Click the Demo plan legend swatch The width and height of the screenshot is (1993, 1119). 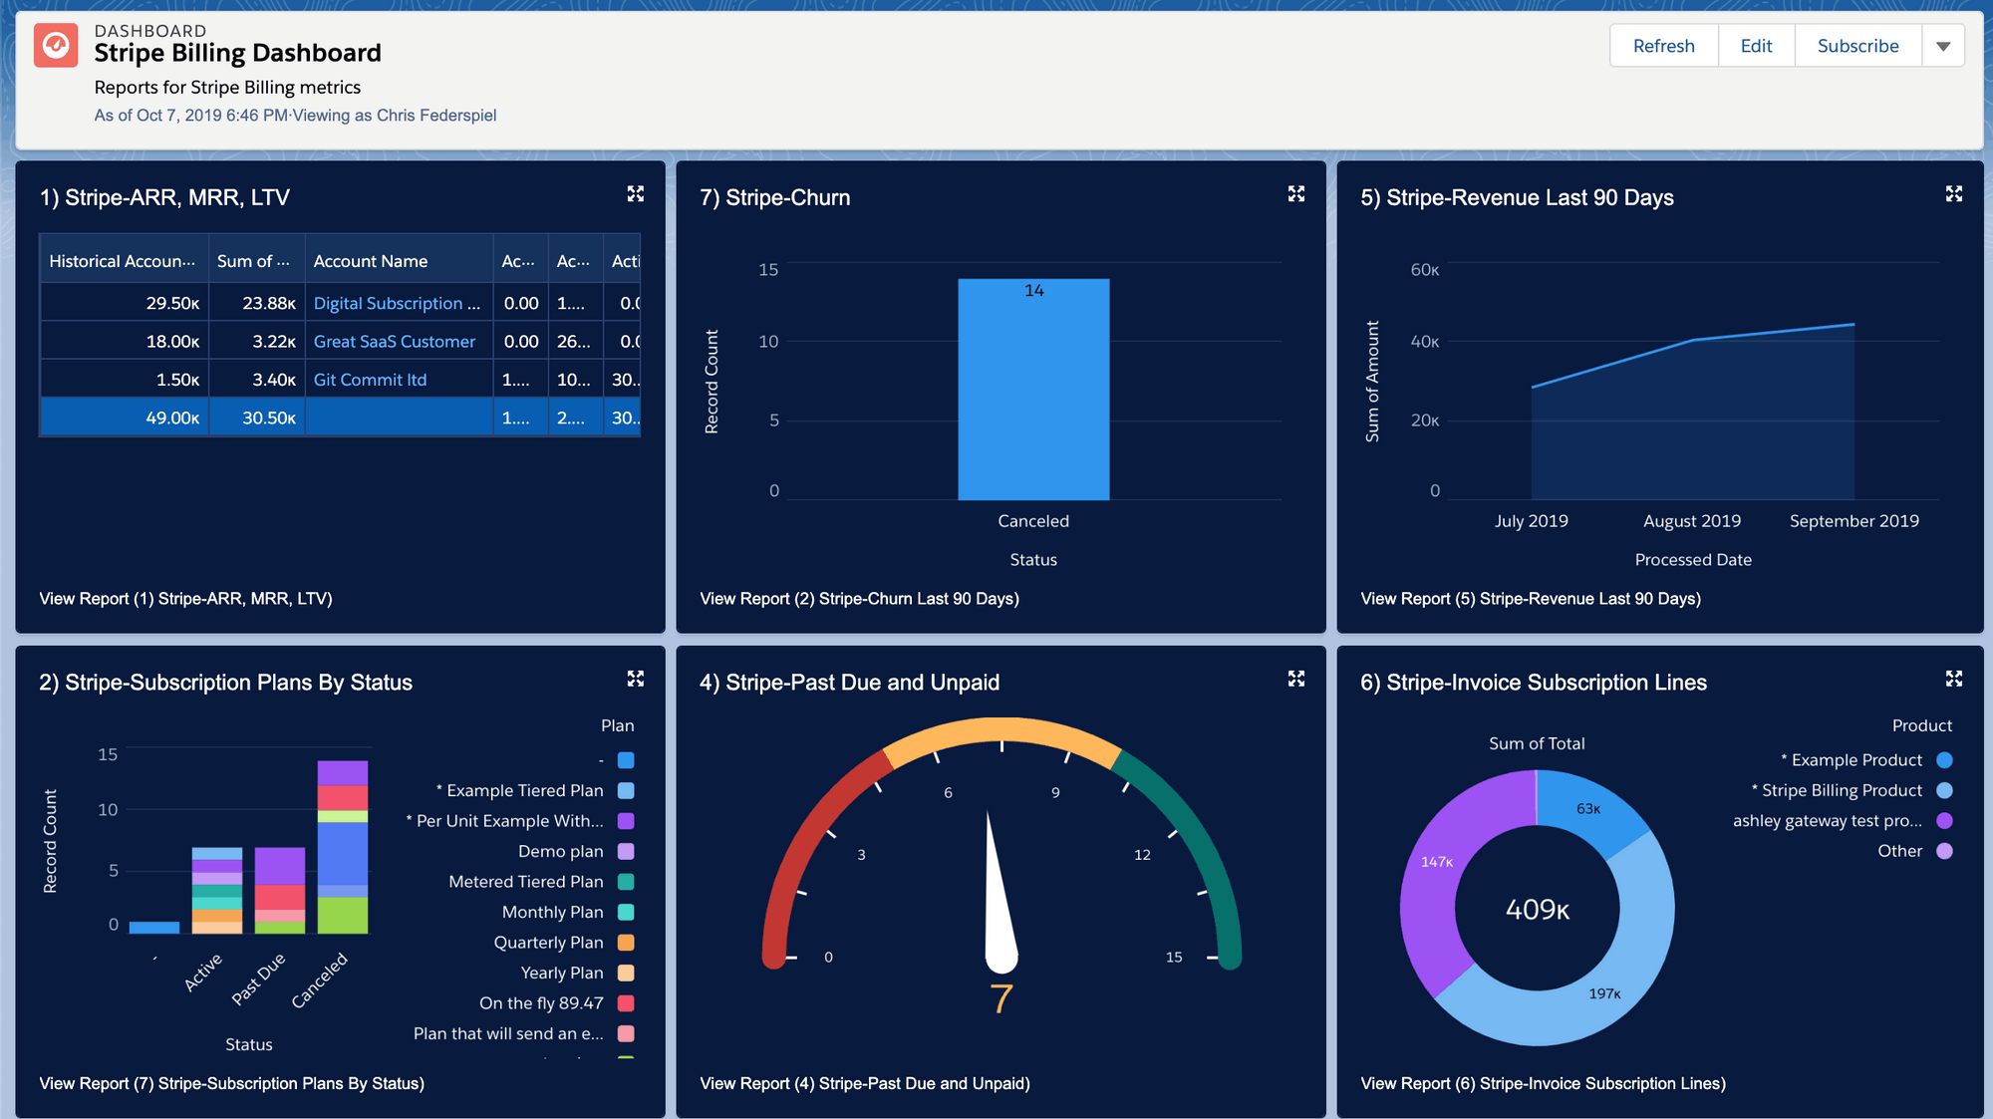(626, 851)
